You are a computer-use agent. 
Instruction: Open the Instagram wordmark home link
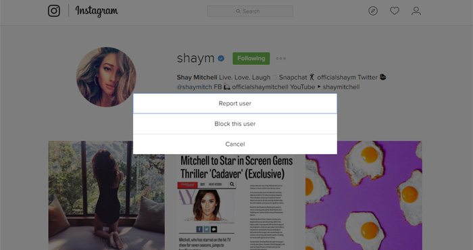[97, 11]
